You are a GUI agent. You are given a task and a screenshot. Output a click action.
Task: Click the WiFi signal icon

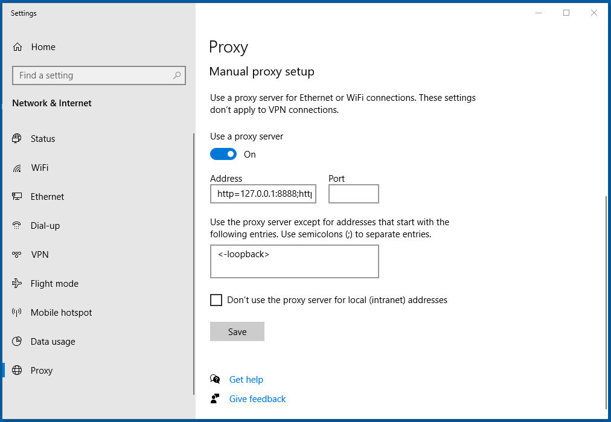coord(17,168)
